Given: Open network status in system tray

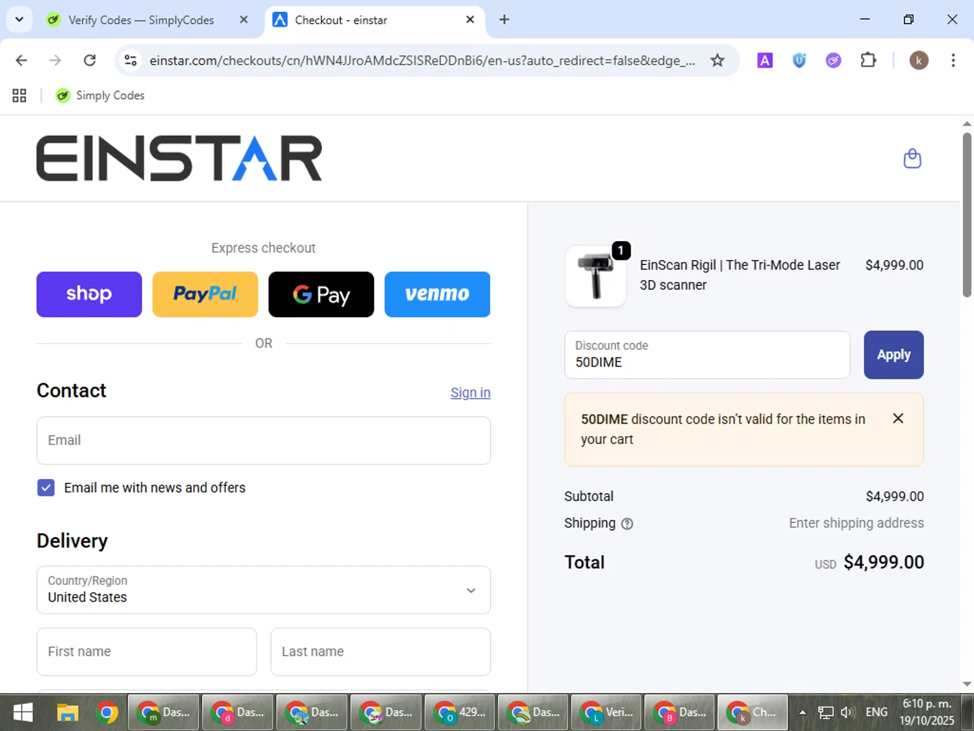Looking at the screenshot, I should coord(825,713).
